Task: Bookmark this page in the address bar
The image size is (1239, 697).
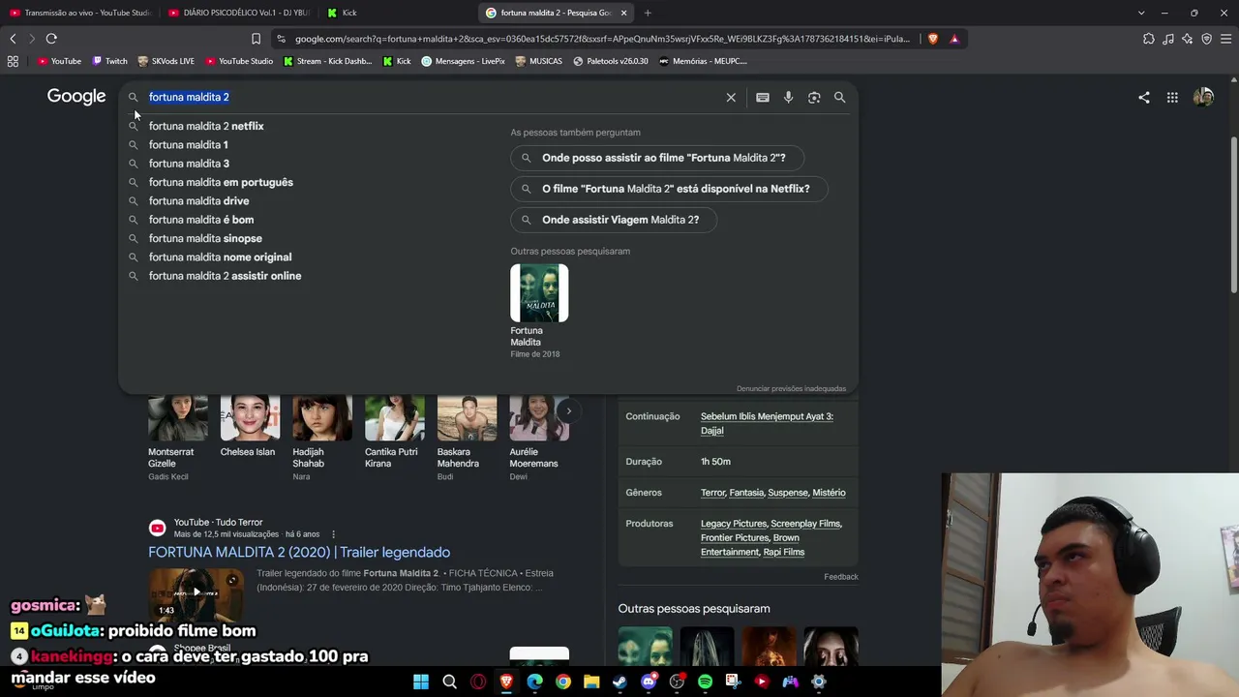Action: click(256, 39)
